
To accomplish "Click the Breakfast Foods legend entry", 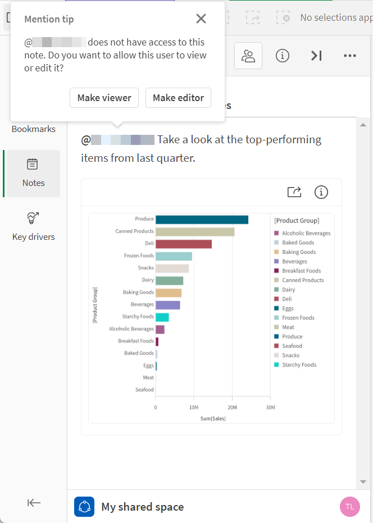I will point(298,271).
